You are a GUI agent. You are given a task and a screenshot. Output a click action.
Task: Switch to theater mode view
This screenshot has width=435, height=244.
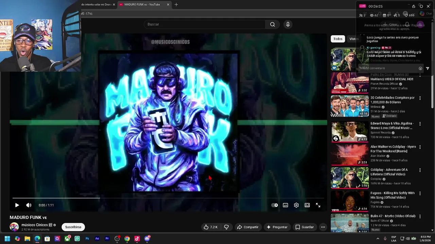(307, 205)
